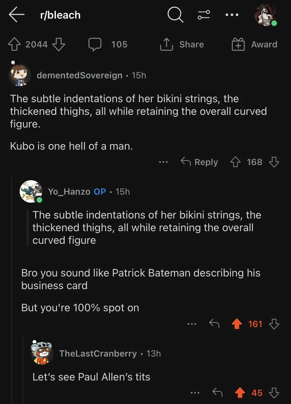Screen dimensions: 291x404
Task: Downvote Yo_Hanzo's Patrick Bateman comment
Action: pos(274,324)
